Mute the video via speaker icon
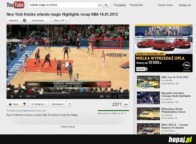 click(x=21, y=96)
